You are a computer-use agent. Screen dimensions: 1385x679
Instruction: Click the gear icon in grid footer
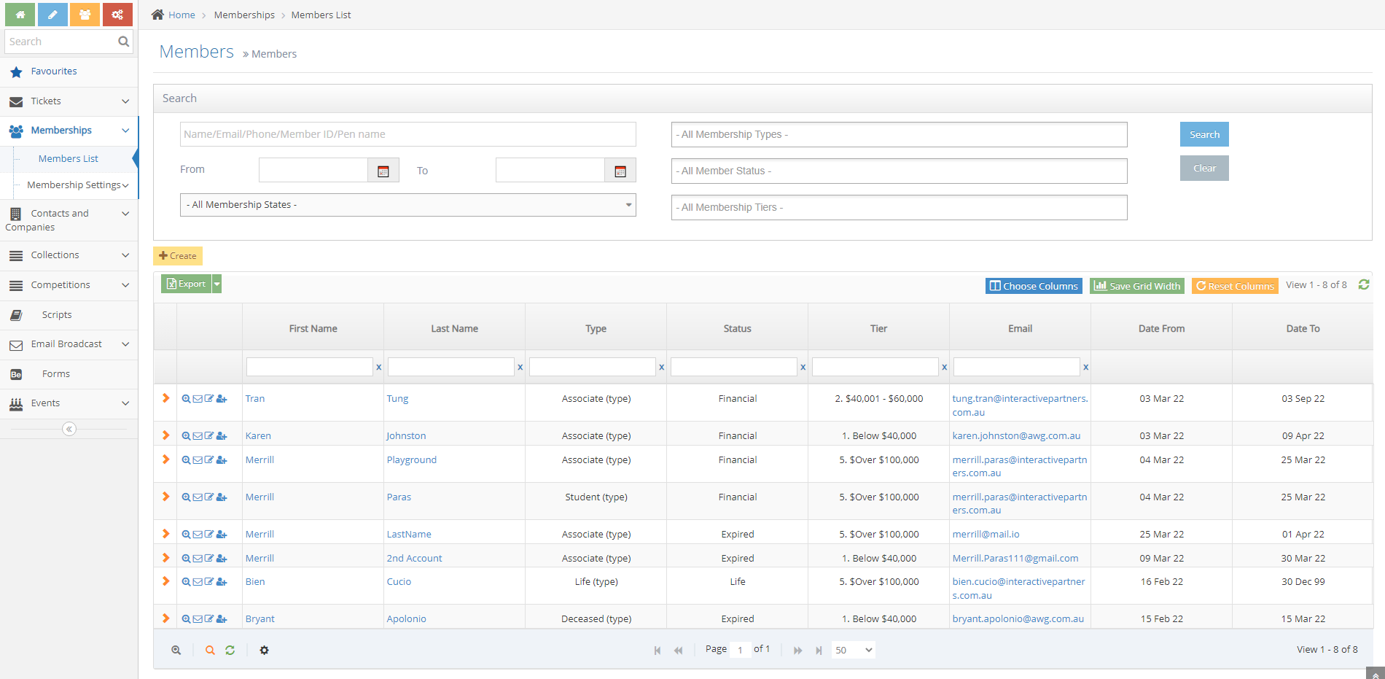[264, 651]
